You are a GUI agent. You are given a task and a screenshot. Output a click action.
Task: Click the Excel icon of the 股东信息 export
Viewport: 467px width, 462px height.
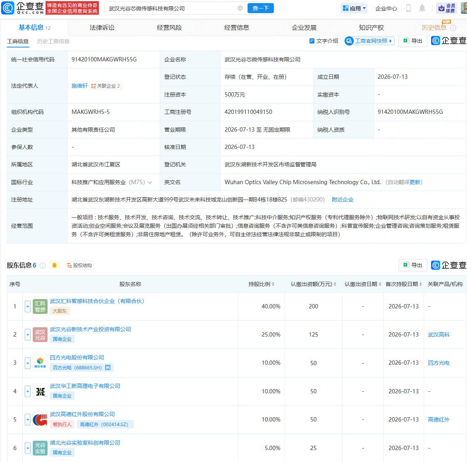pyautogui.click(x=406, y=265)
